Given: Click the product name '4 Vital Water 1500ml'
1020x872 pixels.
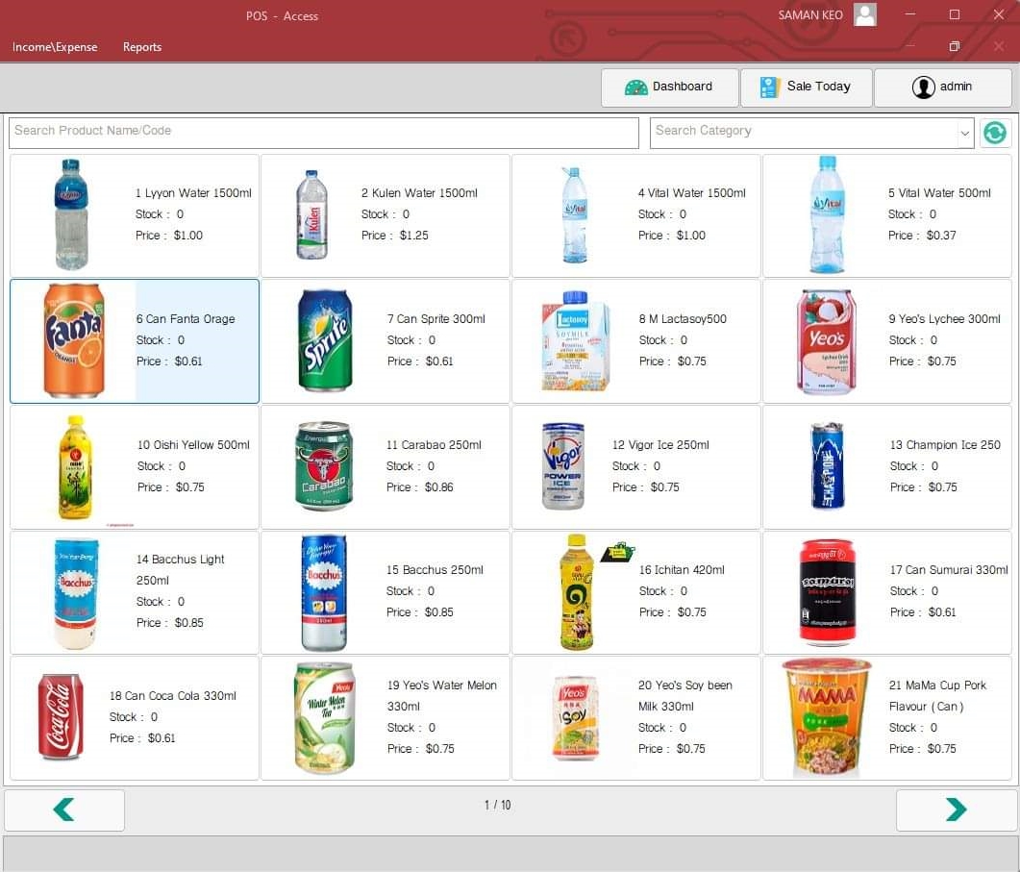Looking at the screenshot, I should (691, 193).
